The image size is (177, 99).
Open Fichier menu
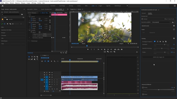pos(2,3)
